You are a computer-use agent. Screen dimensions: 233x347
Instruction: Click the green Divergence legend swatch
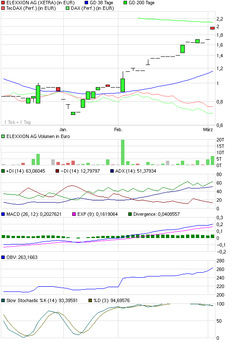tap(130, 214)
